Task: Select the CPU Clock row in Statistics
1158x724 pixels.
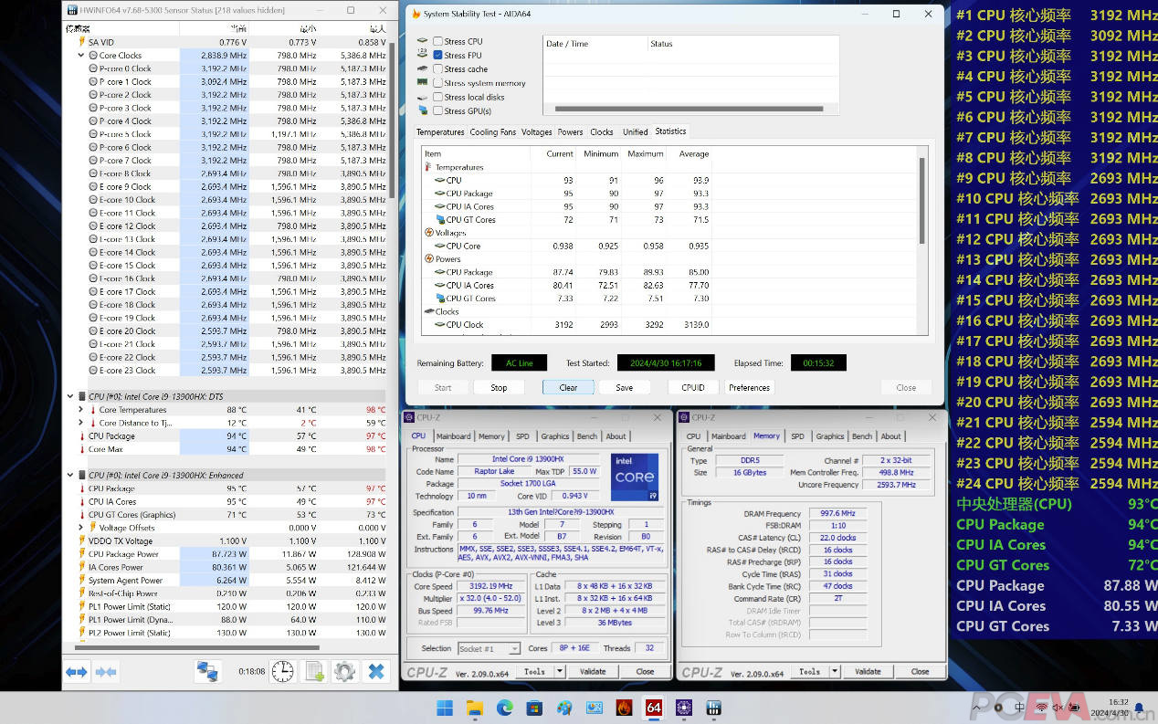Action: pos(669,324)
